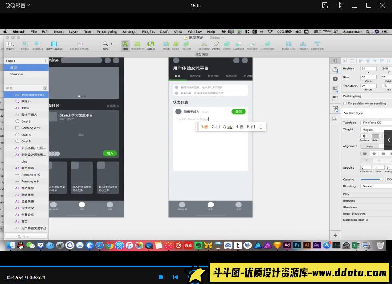
Task: Open Photoshop from the Dock
Action: (x=297, y=245)
